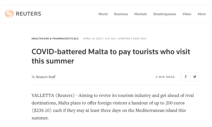212x127 pixels.
Task: Expand the More navigation menu
Action: (x=202, y=14)
